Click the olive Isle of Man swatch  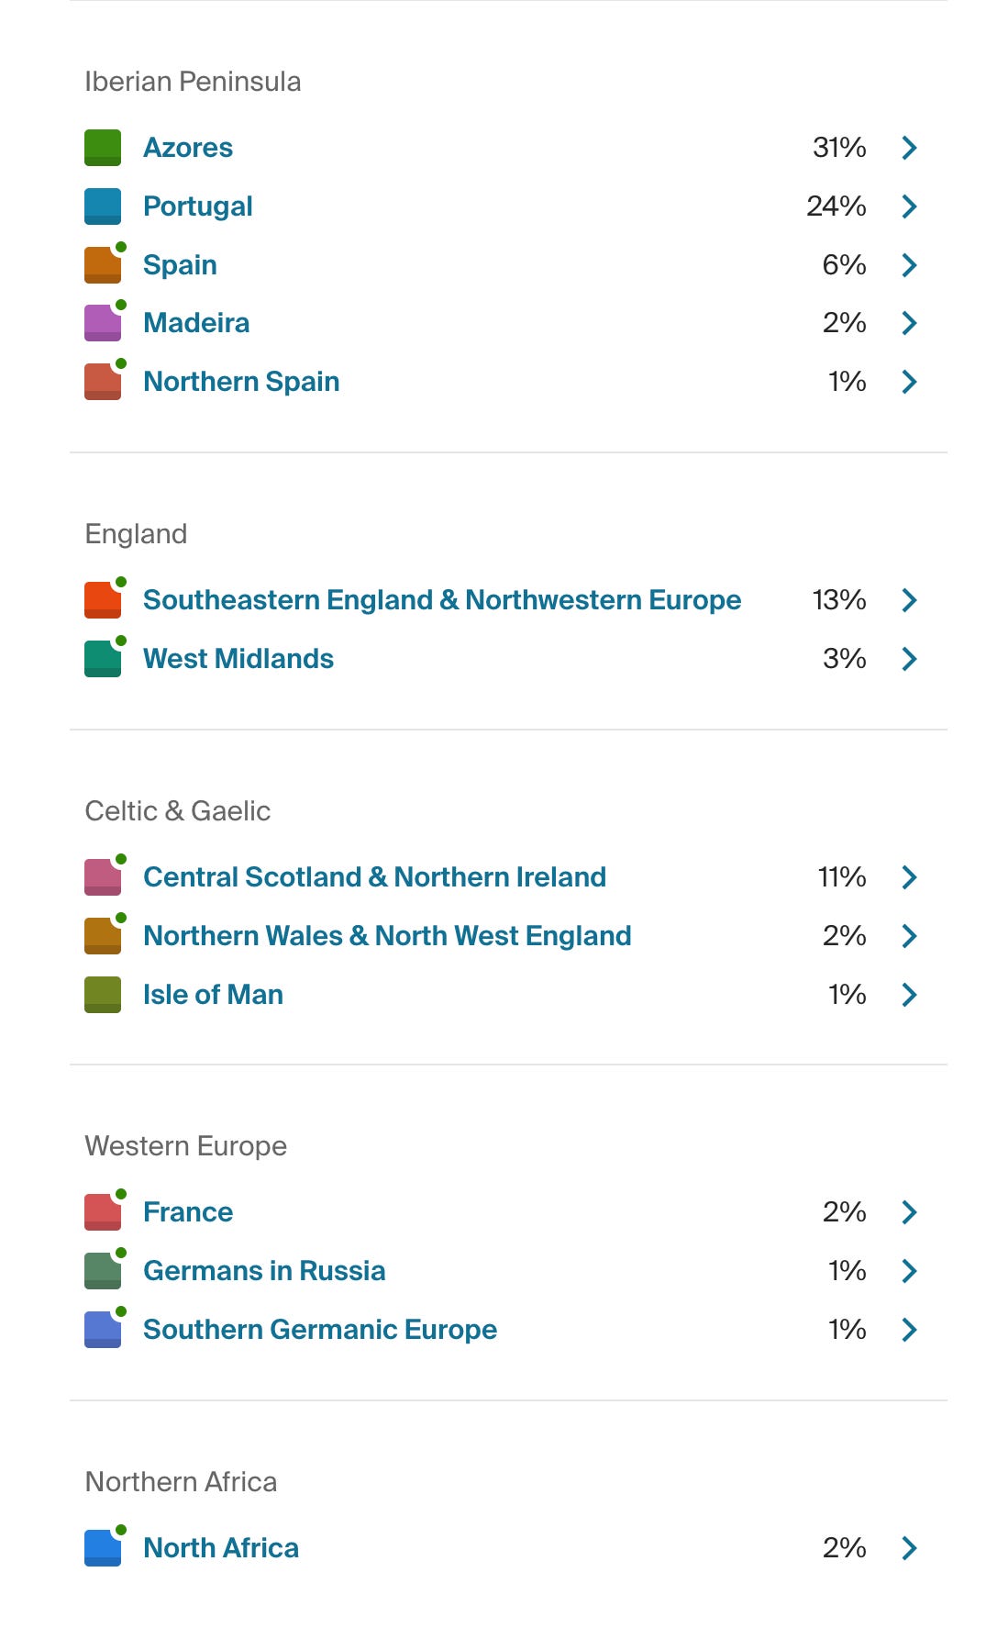point(103,995)
